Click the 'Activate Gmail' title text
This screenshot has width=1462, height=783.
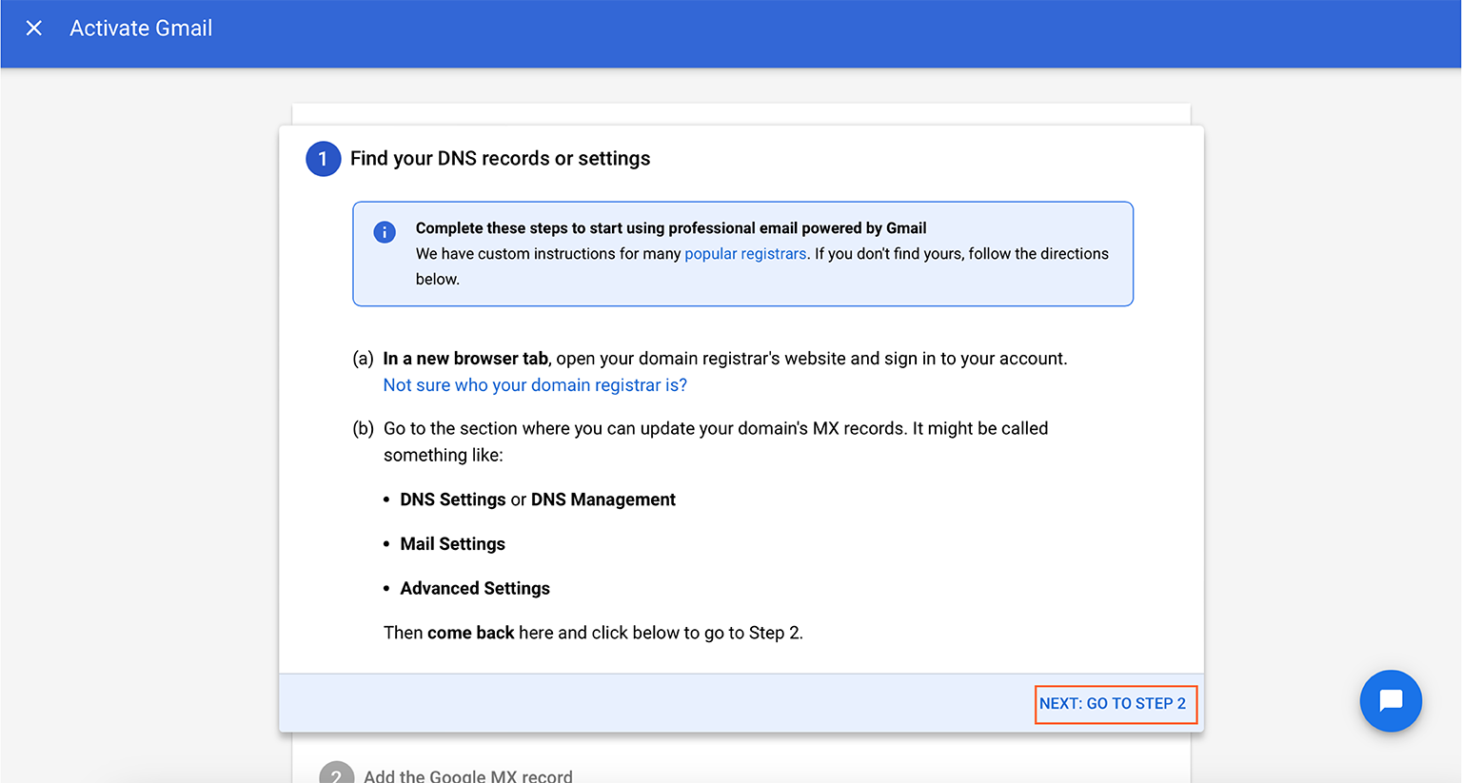point(141,29)
